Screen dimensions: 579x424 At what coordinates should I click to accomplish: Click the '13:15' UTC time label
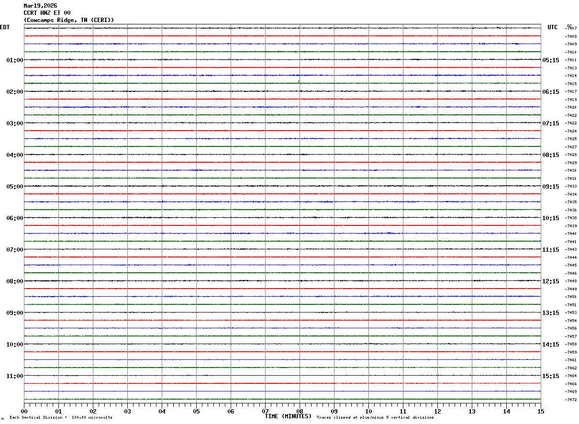(x=551, y=313)
